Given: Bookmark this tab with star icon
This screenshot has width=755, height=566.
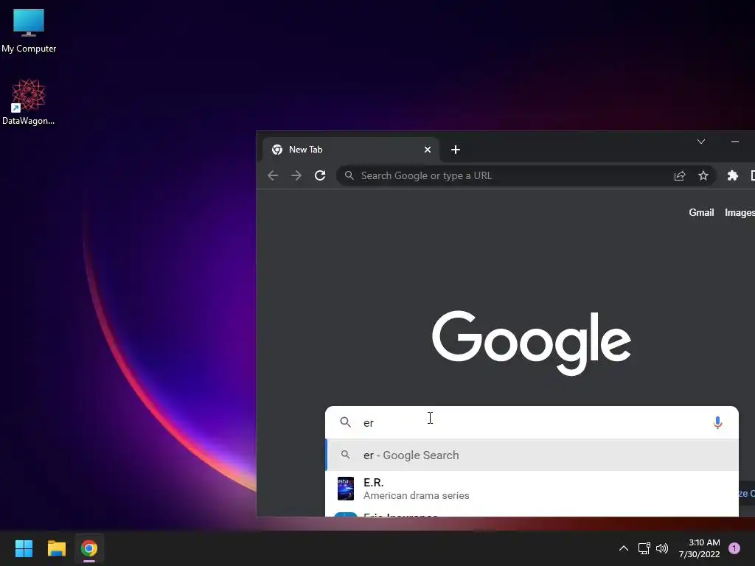Looking at the screenshot, I should [703, 175].
